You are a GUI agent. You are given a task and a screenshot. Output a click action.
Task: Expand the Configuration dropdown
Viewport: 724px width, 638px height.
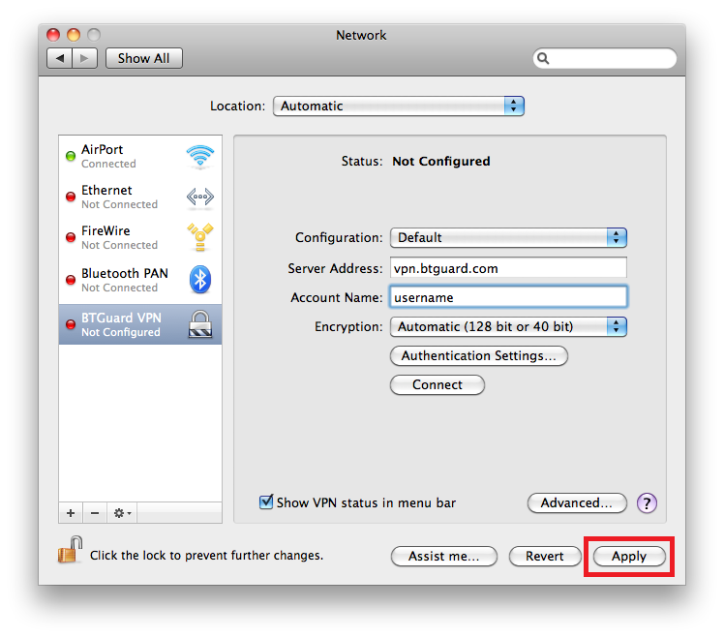(508, 237)
